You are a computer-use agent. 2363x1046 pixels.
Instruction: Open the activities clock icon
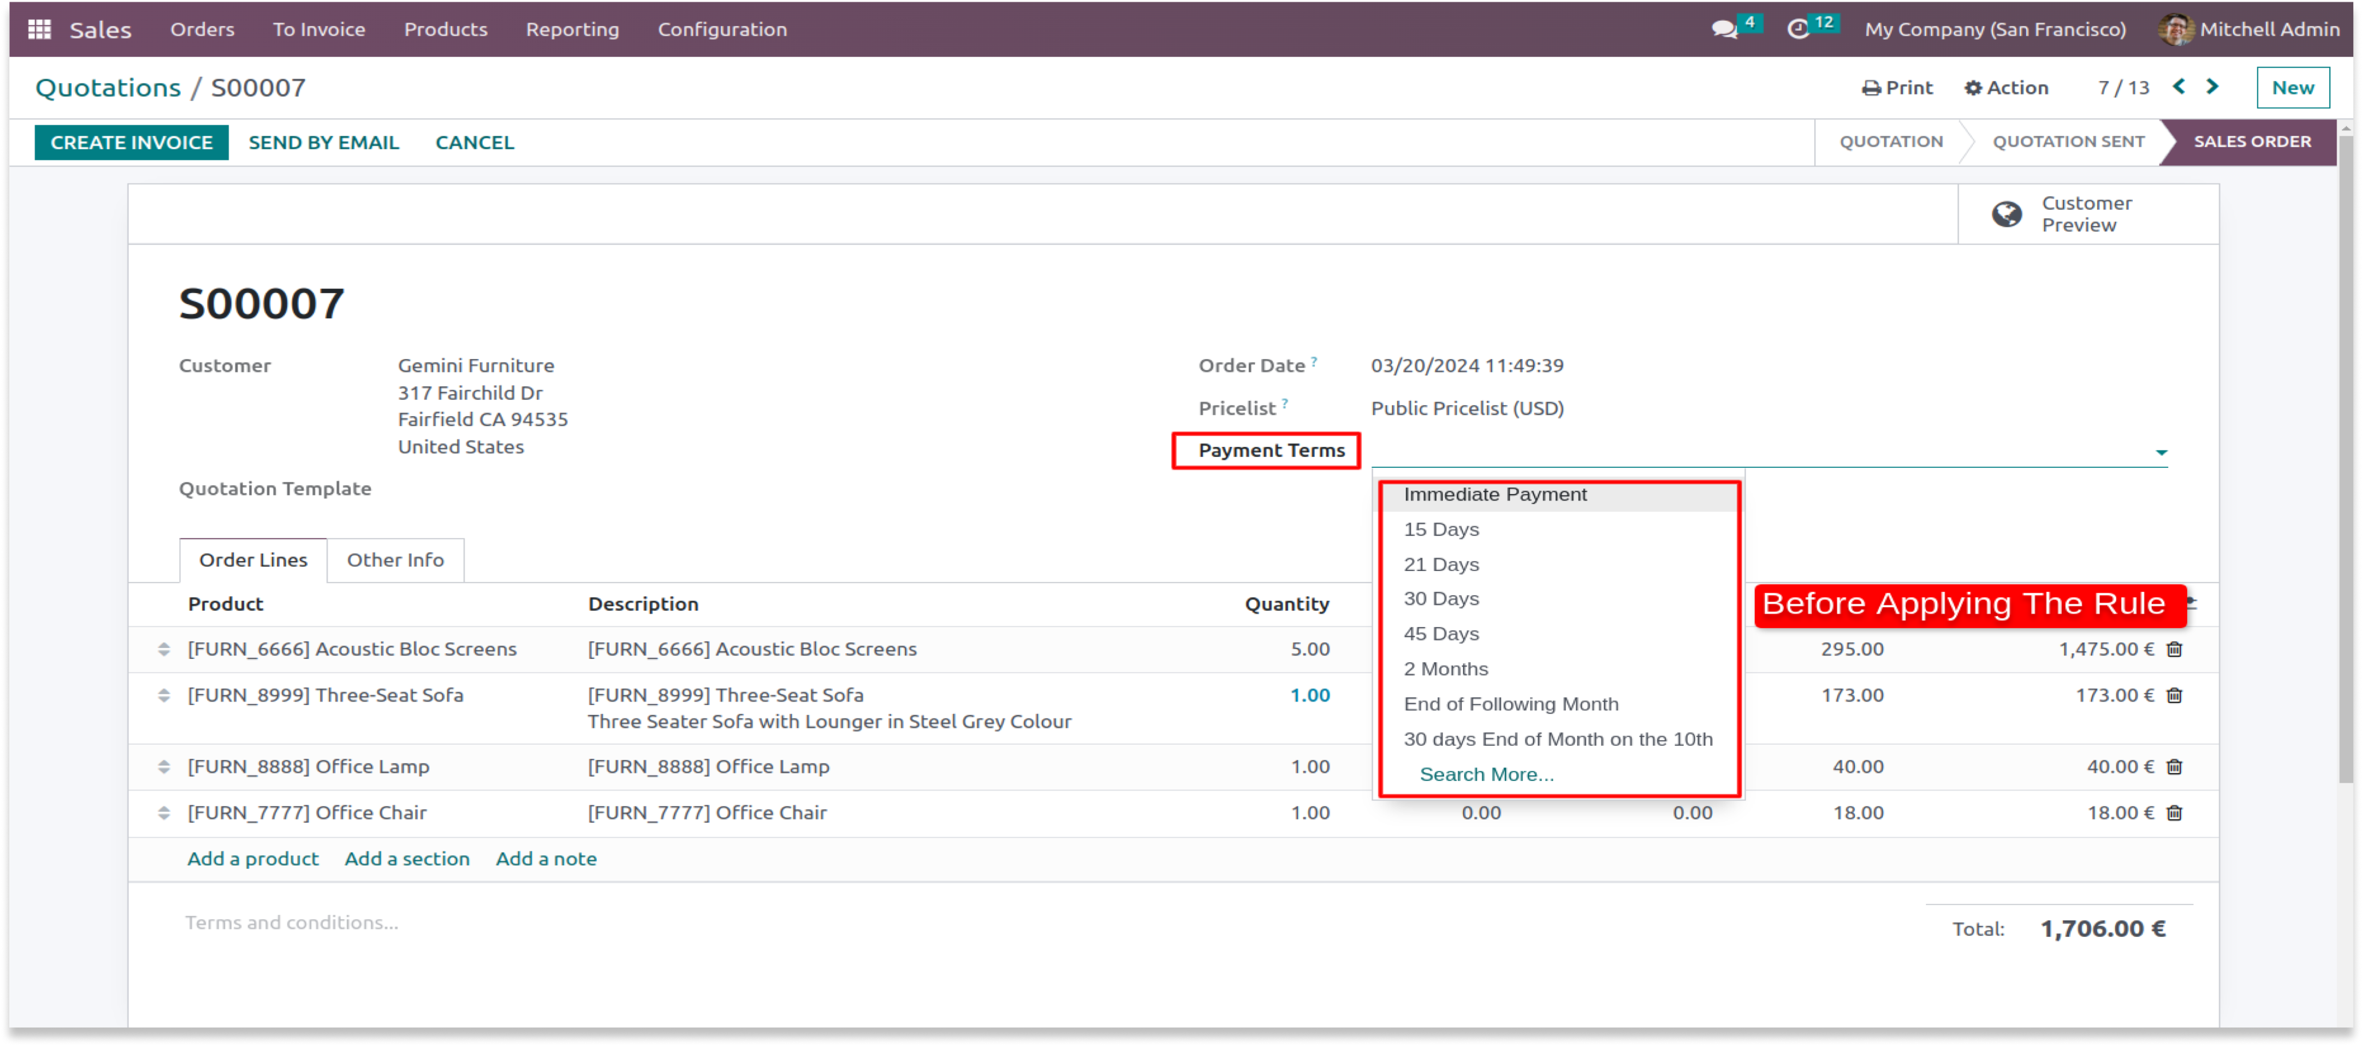pyautogui.click(x=1798, y=29)
